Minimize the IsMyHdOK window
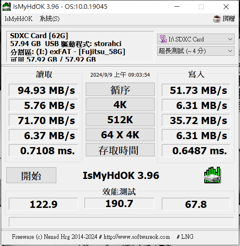 point(177,7)
